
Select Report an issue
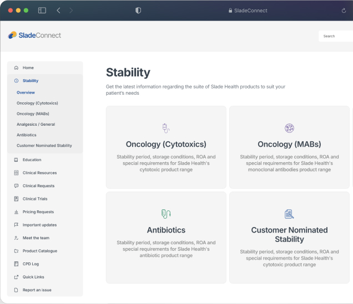(x=37, y=290)
